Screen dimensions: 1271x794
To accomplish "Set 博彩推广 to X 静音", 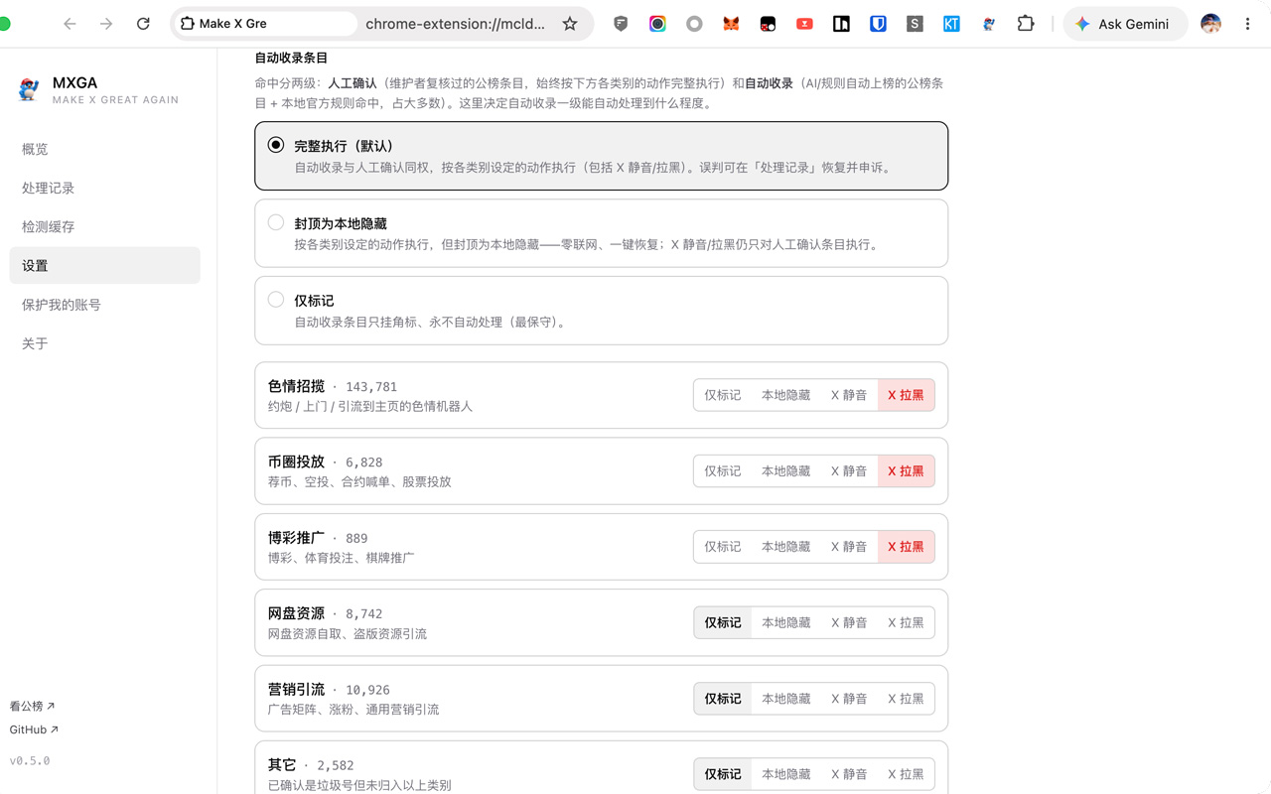I will click(849, 547).
